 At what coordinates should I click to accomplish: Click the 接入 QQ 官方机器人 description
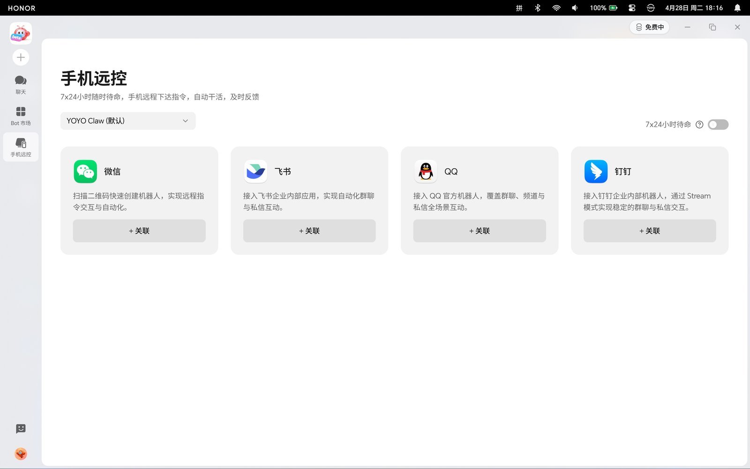(479, 202)
